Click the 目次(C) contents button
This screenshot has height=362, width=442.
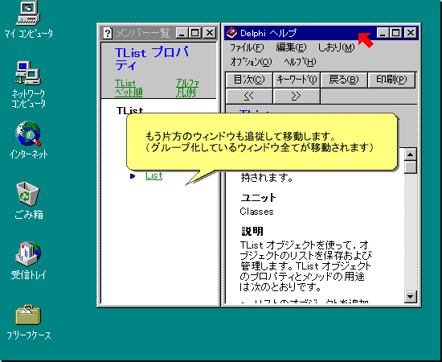pos(249,80)
